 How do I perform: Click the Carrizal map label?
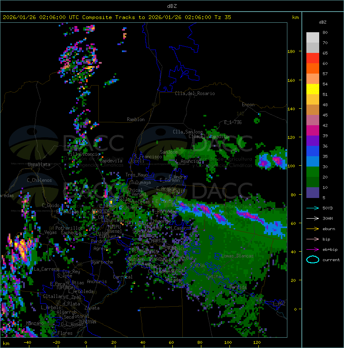[122, 277]
